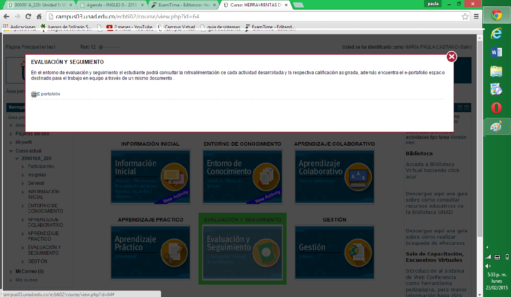
Task: Click the volume icon in system tray
Action: point(488,266)
